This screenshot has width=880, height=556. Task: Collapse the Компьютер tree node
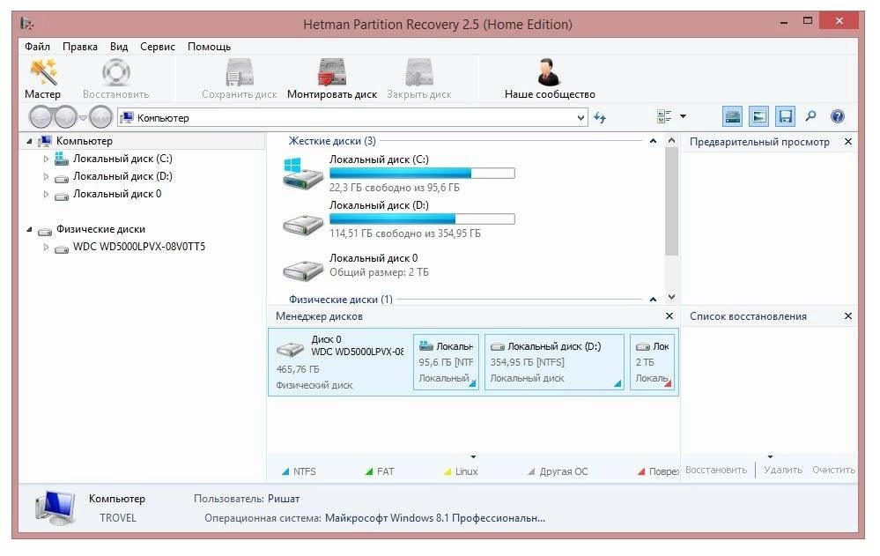(29, 142)
